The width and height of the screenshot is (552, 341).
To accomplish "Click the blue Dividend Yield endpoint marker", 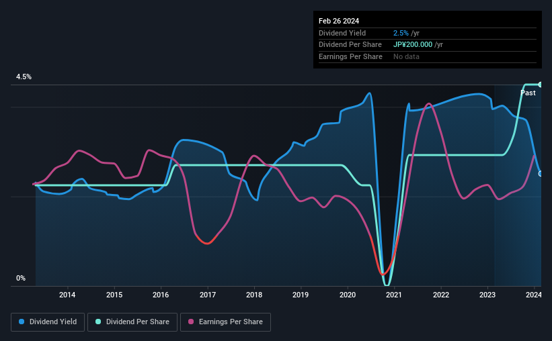I will [540, 174].
